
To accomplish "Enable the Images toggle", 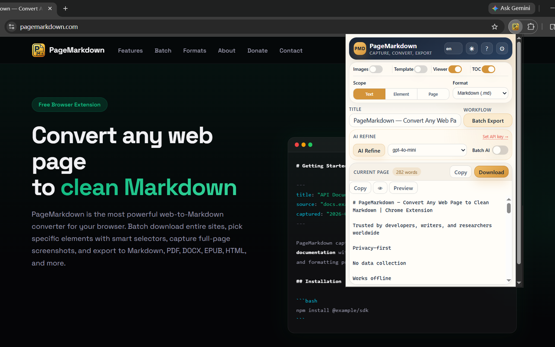I will coord(376,69).
